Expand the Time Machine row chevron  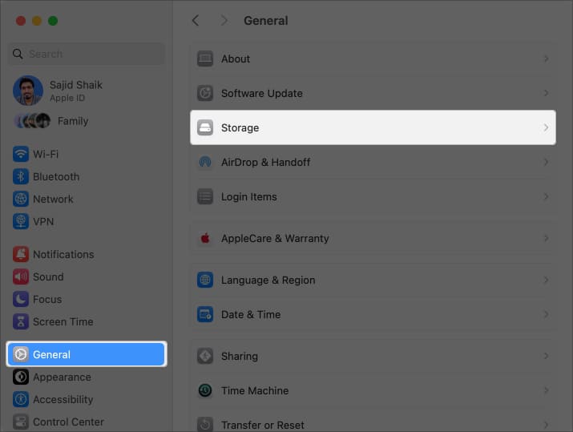click(546, 390)
